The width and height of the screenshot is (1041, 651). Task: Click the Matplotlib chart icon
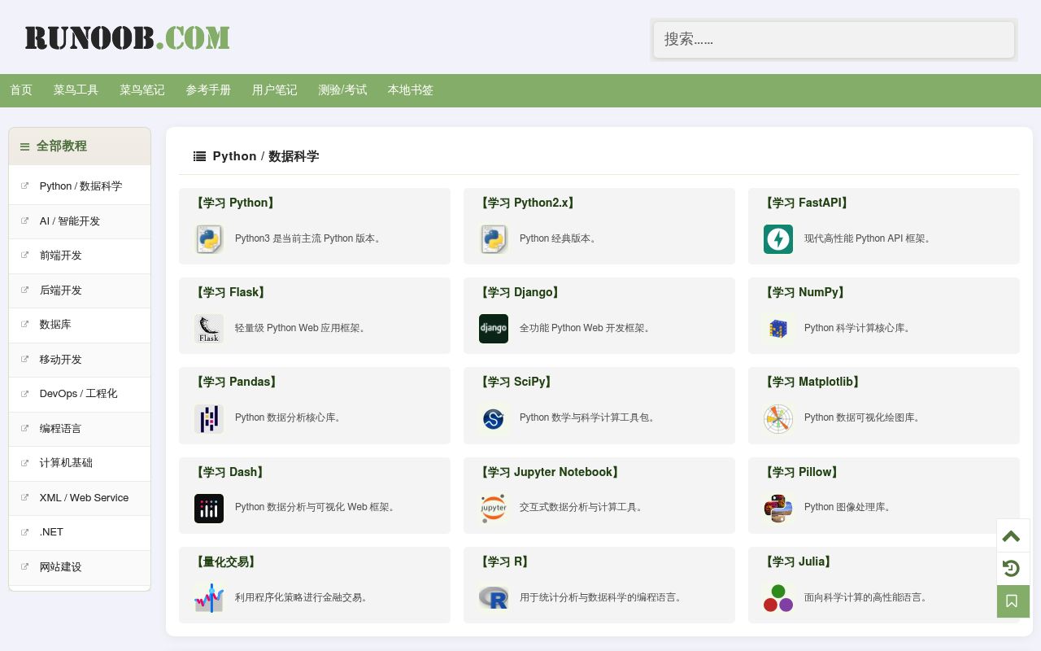778,418
